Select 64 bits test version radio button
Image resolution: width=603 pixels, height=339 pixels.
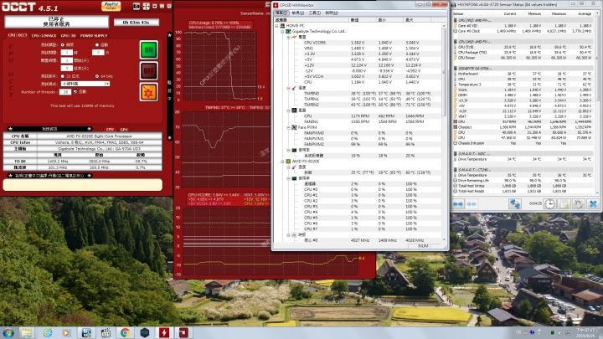pyautogui.click(x=97, y=76)
